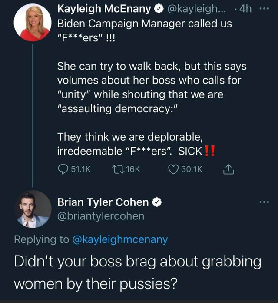
Task: Visit the @briantylercohen handle
Action: tap(101, 215)
